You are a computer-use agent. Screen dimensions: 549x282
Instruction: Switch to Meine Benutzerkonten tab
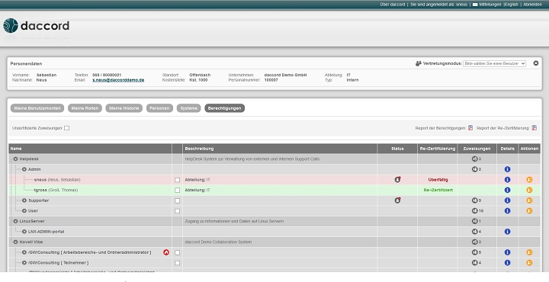[37, 108]
